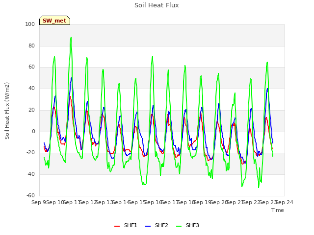The image size is (314, 235).
Task: Click the Time x-axis title
Action: pos(278,210)
